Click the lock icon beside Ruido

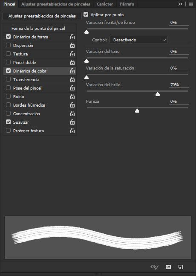[x=72, y=96]
